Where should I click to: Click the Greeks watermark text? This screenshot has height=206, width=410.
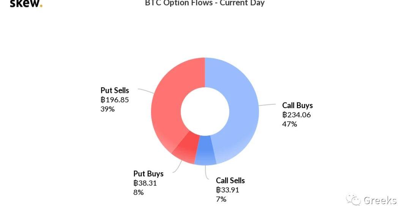380,200
